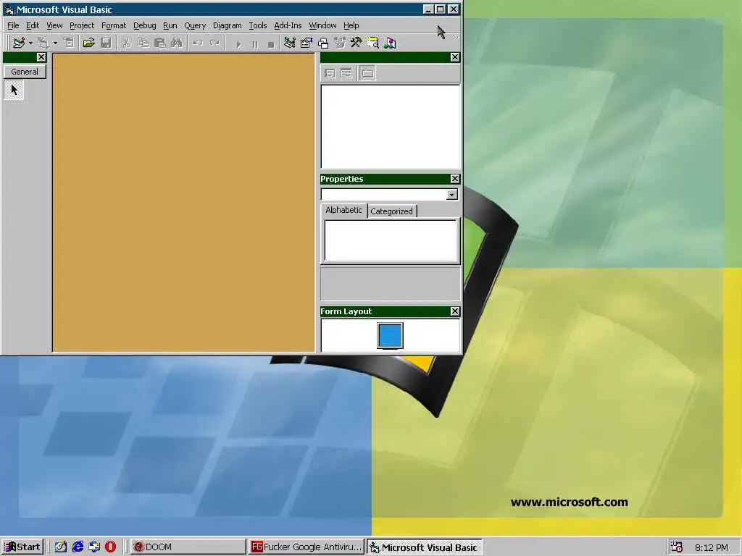Open the Diagram menu
Screen dimensions: 742x556
[x=227, y=25]
